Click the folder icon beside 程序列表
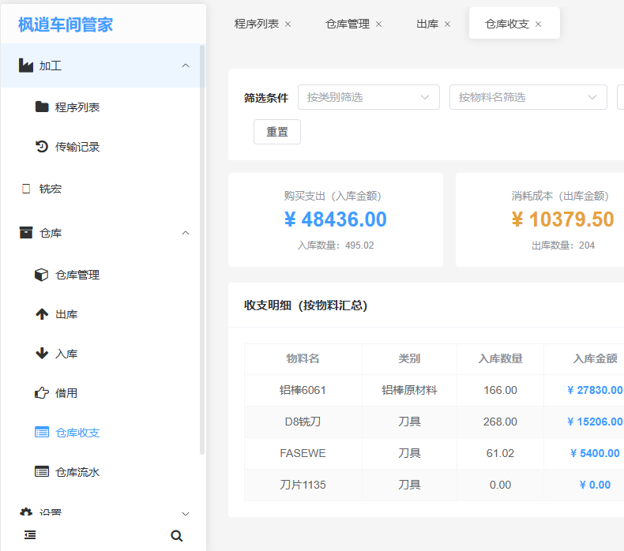Viewport: 624px width, 551px height. pos(42,107)
